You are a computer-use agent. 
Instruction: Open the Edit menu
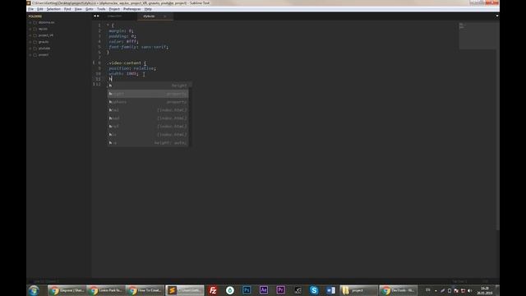coord(40,9)
